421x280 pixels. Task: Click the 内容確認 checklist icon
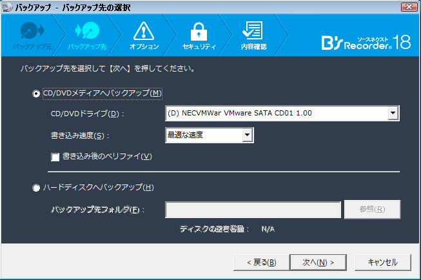252,31
